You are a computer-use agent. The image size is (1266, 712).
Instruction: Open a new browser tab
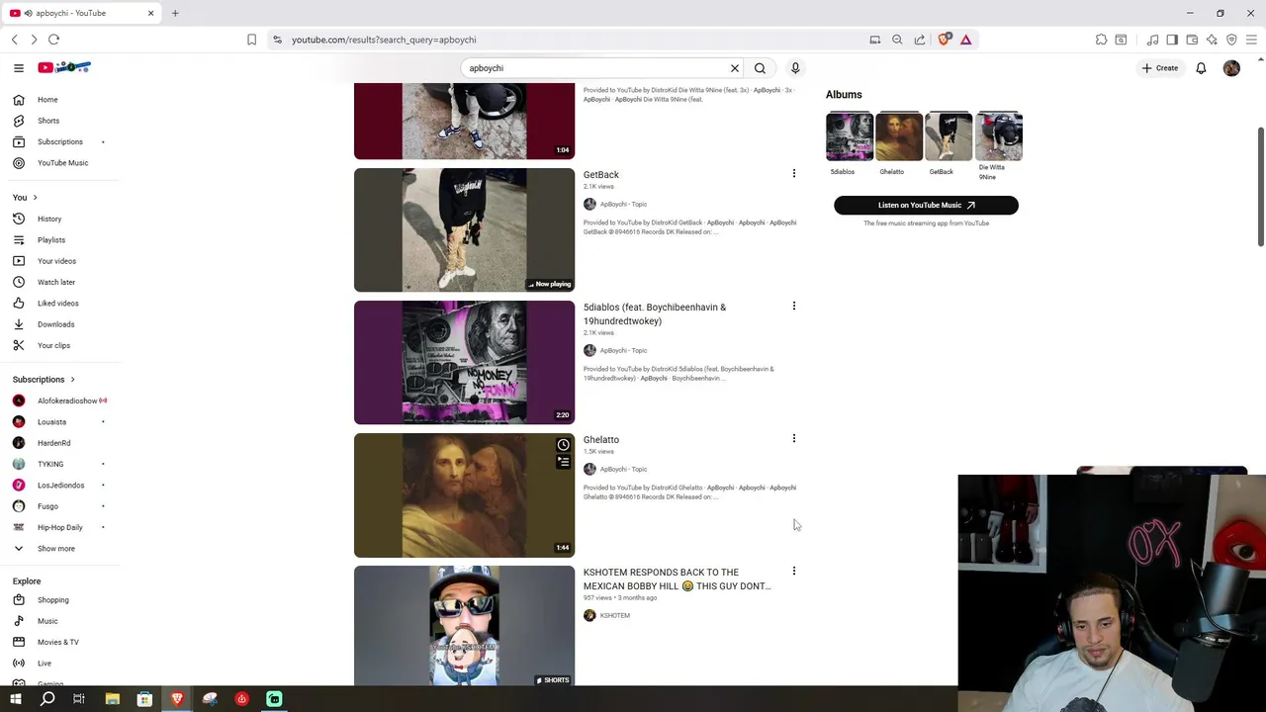pyautogui.click(x=175, y=13)
